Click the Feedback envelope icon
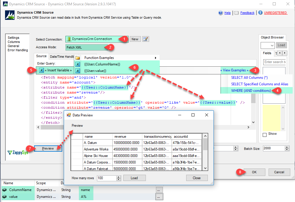This screenshot has height=202, width=295. [237, 13]
